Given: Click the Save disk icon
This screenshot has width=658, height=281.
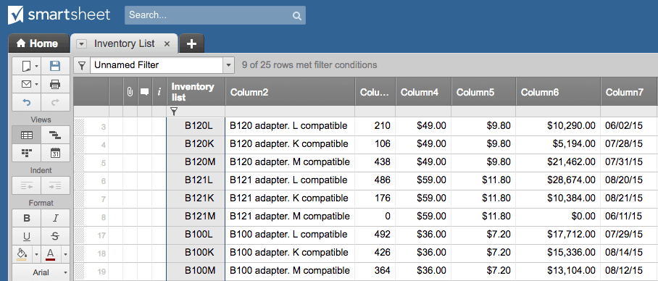Looking at the screenshot, I should click(55, 66).
